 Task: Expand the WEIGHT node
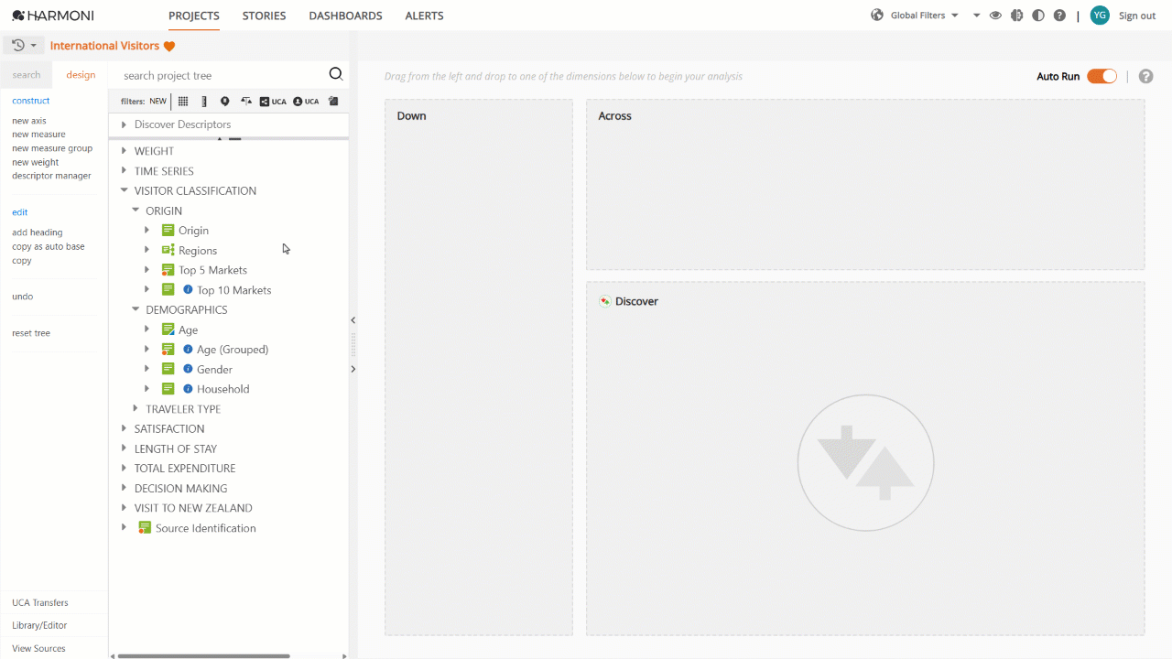point(125,151)
